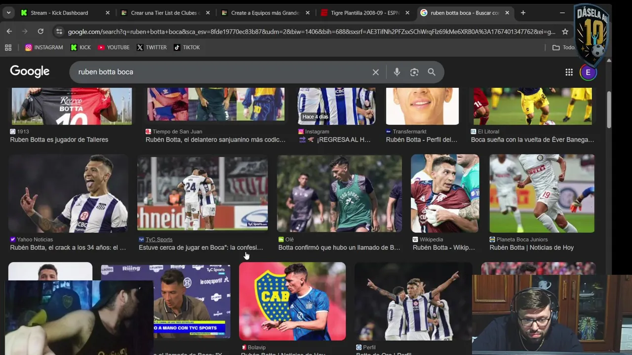Open the TyC Sports press conference image
Viewport: 632px width, 355px height.
point(193,301)
